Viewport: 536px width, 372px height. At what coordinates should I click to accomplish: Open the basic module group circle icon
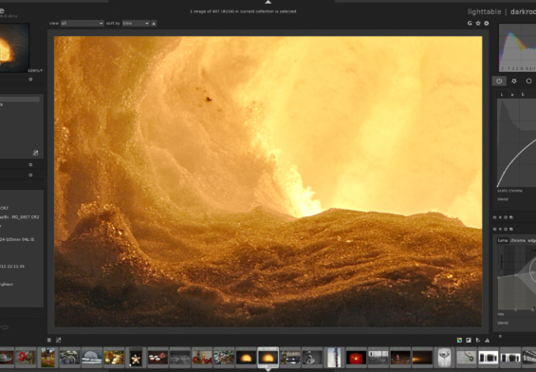coord(528,81)
